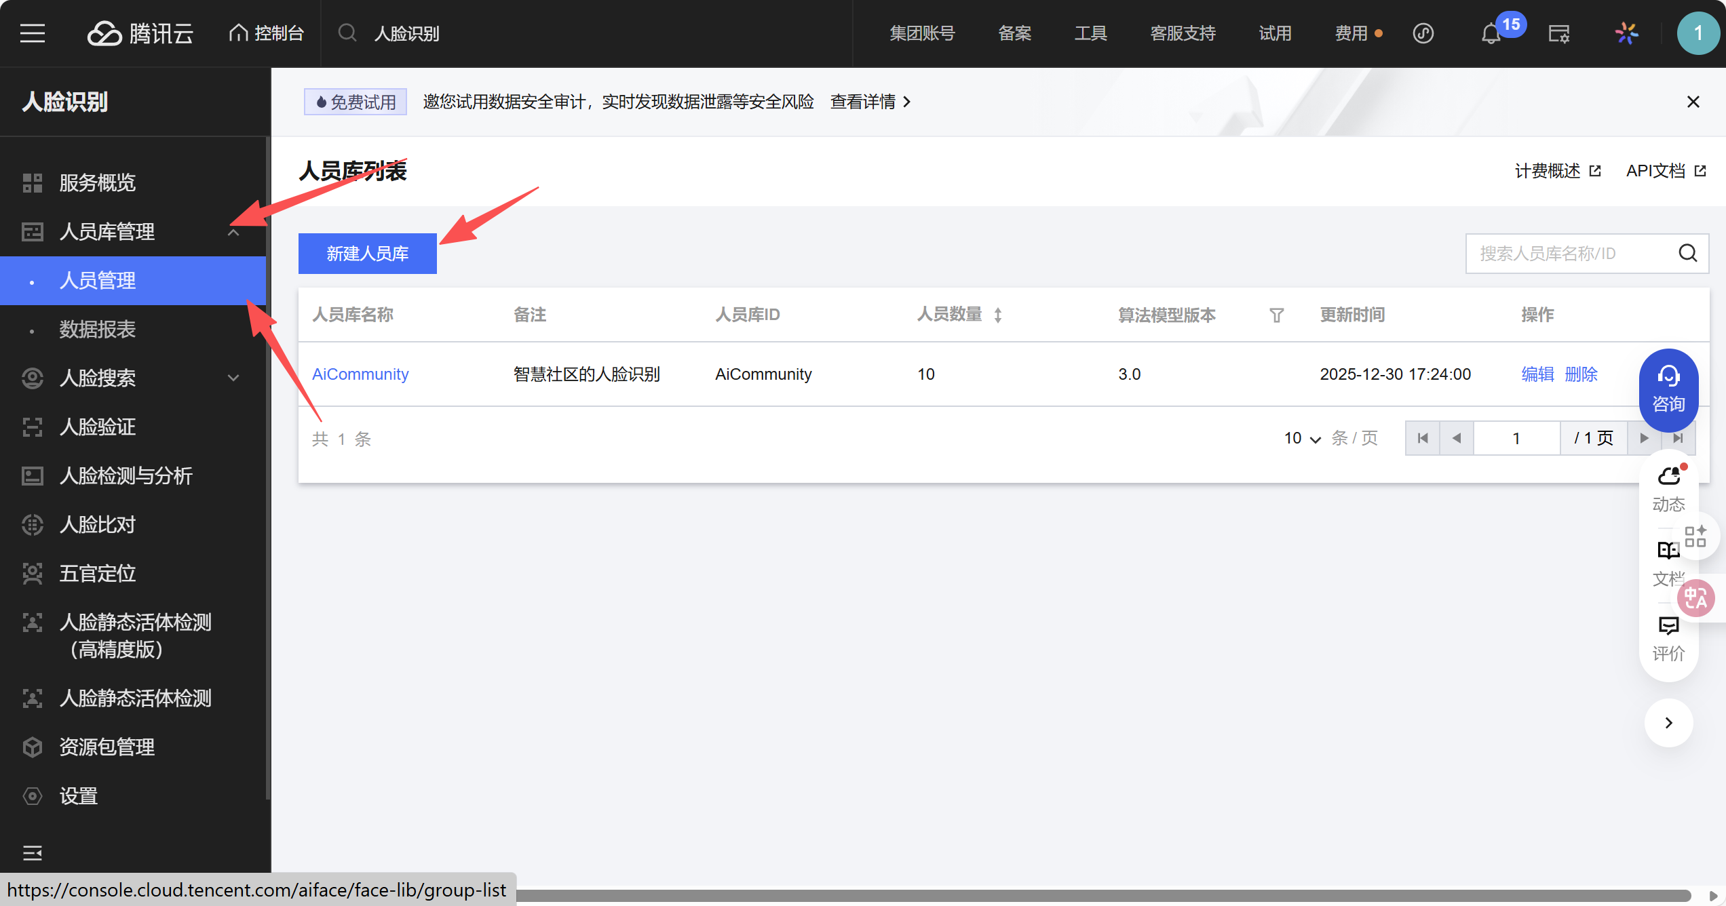Image resolution: width=1726 pixels, height=906 pixels.
Task: Open 人脸比对 in the sidebar
Action: (97, 525)
